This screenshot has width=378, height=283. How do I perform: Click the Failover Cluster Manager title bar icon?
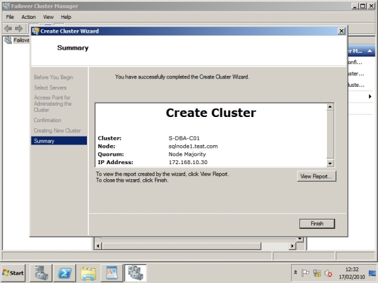6,6
